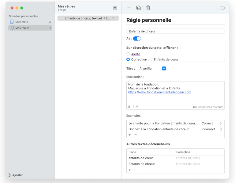The width and height of the screenshot is (235, 183).
Task: Open the filter icon in Mes règles header
Action: (x=115, y=8)
